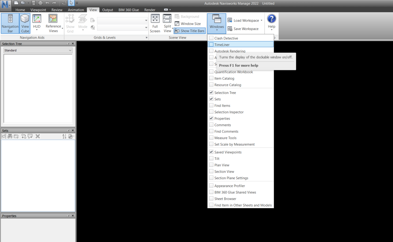Viewport: 393px width, 242px height.
Task: Switch to the Render ribbon tab
Action: [x=150, y=10]
